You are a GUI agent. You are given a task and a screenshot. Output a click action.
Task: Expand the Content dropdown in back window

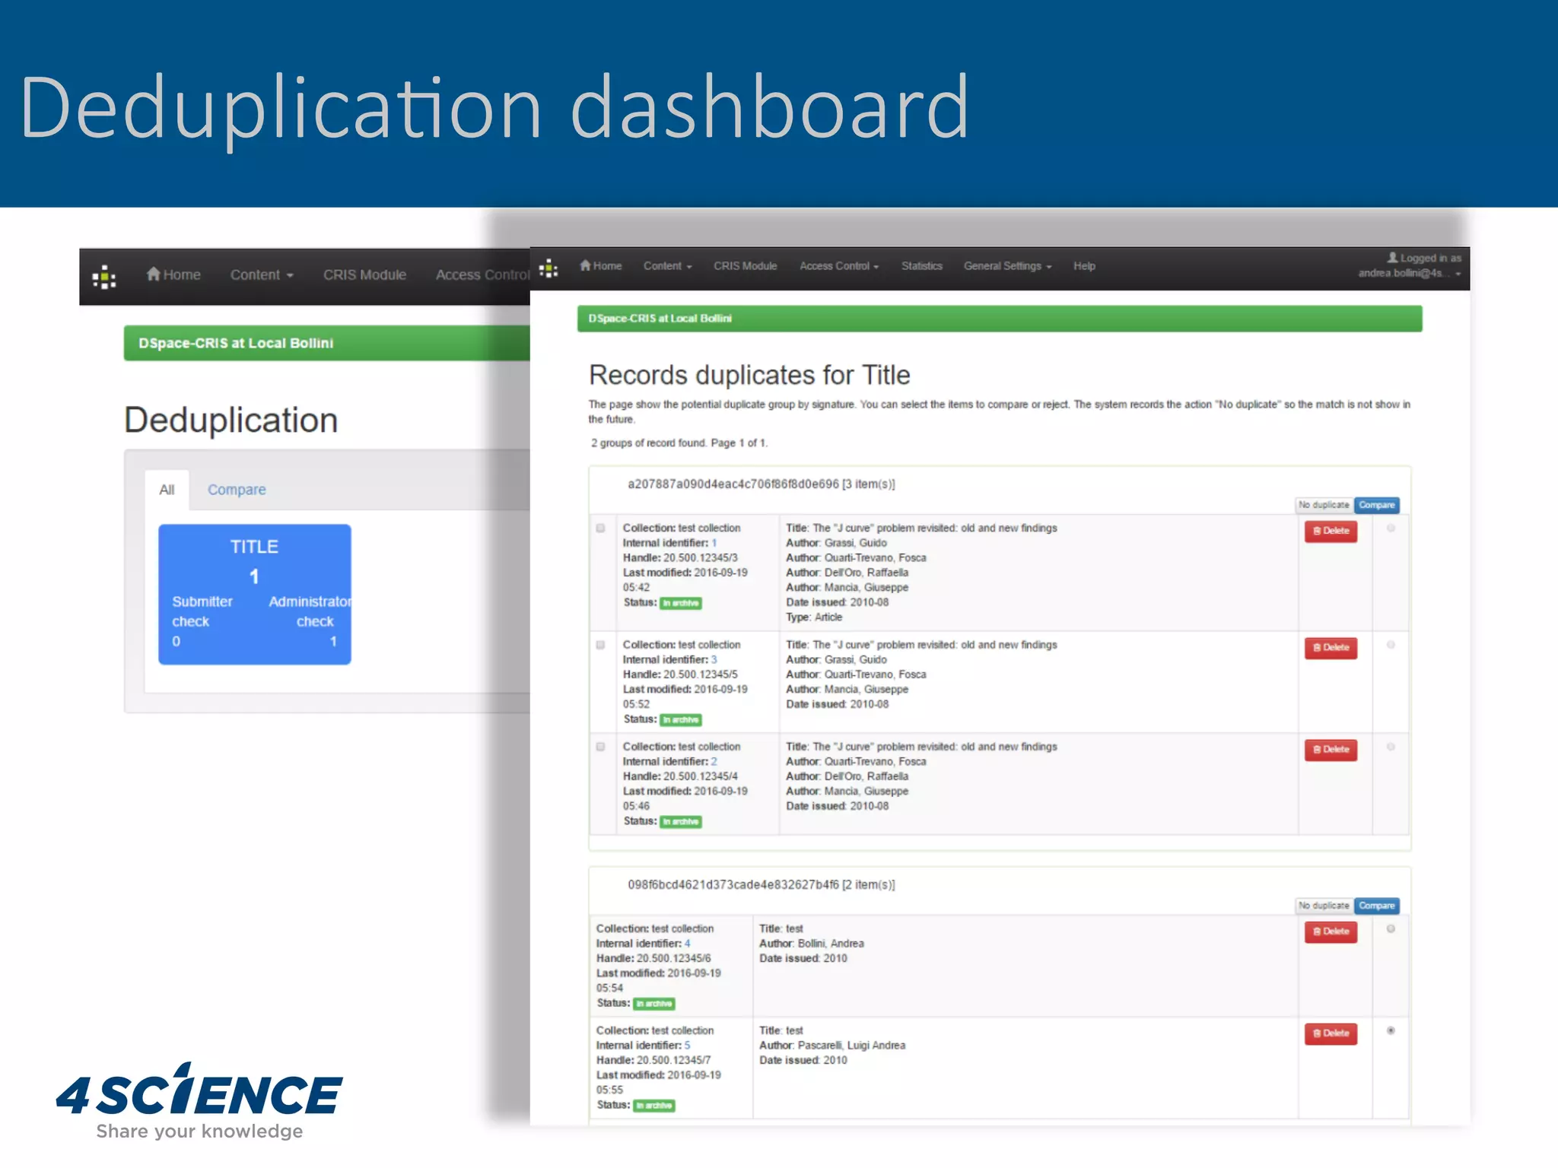[262, 275]
